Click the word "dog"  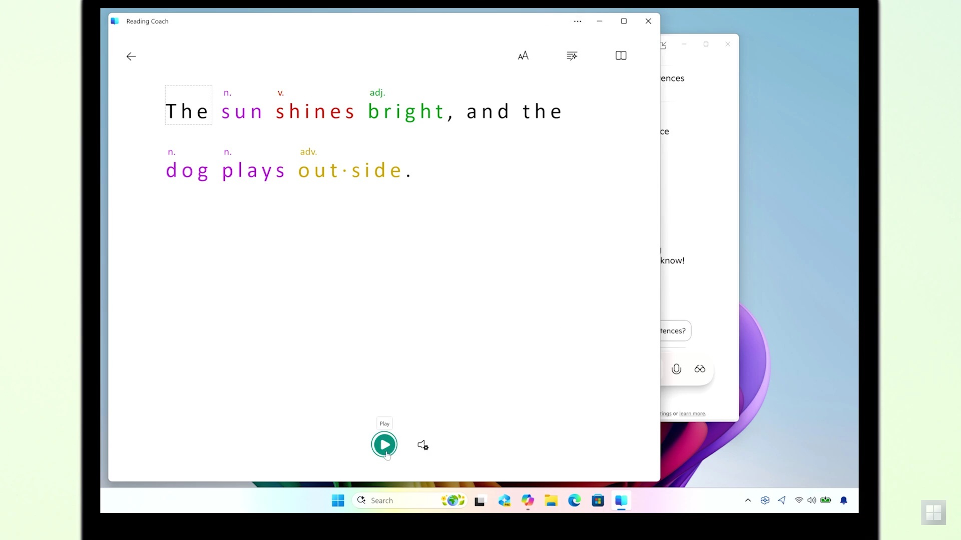pyautogui.click(x=187, y=171)
